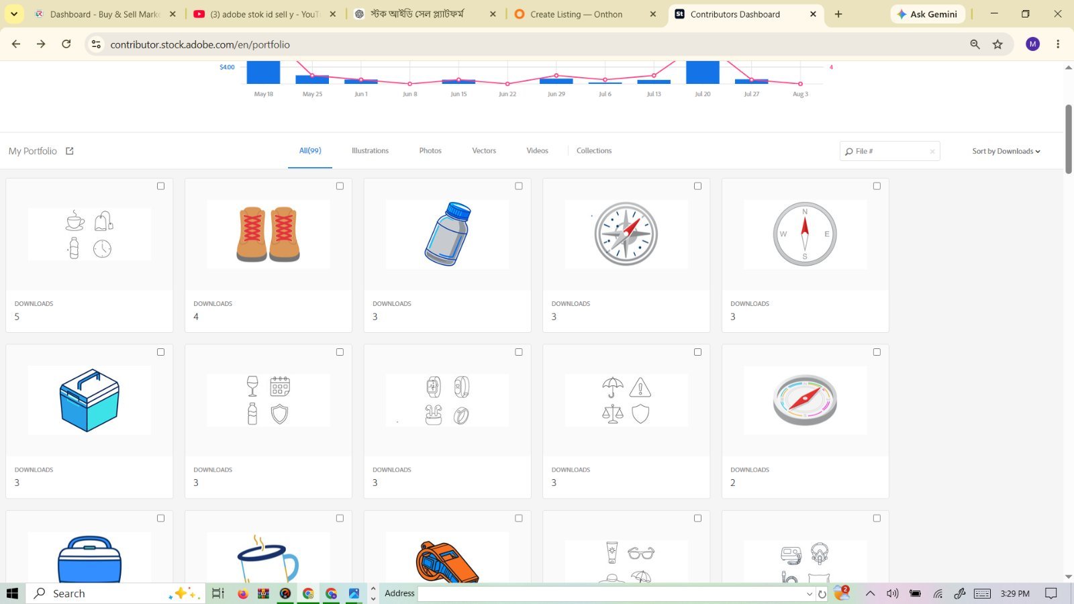Open the orange whistle thumbnail
The height and width of the screenshot is (604, 1074).
[447, 558]
